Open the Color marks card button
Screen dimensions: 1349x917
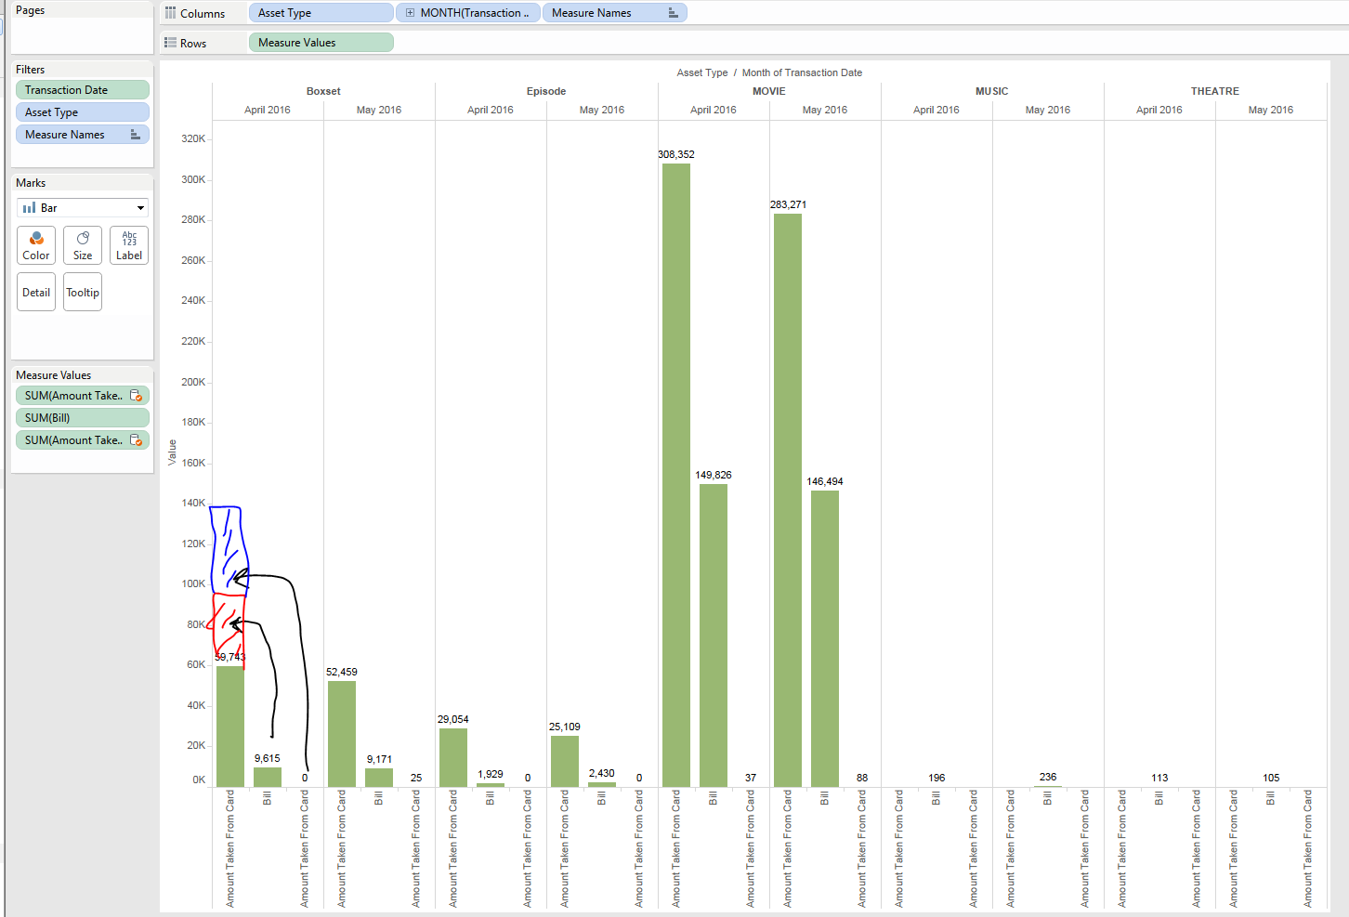point(36,245)
